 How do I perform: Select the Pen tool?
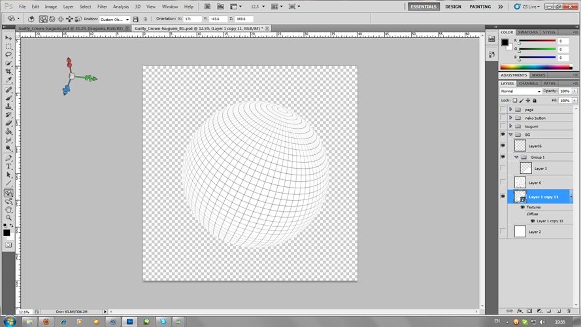coord(8,158)
